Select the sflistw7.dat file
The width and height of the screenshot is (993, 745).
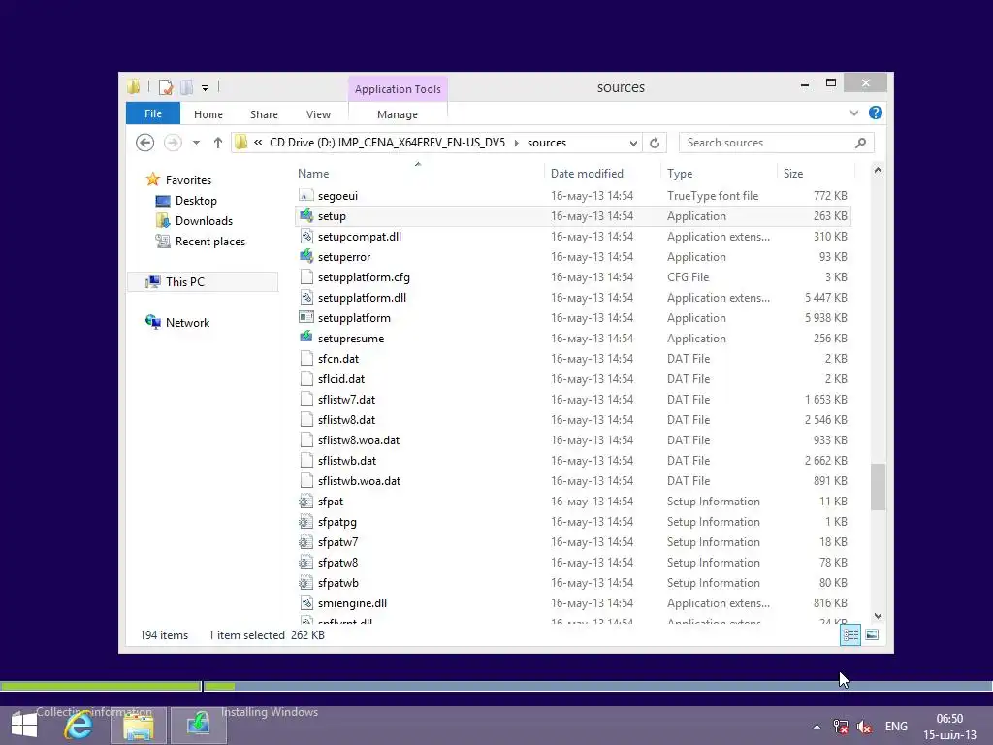tap(573, 399)
